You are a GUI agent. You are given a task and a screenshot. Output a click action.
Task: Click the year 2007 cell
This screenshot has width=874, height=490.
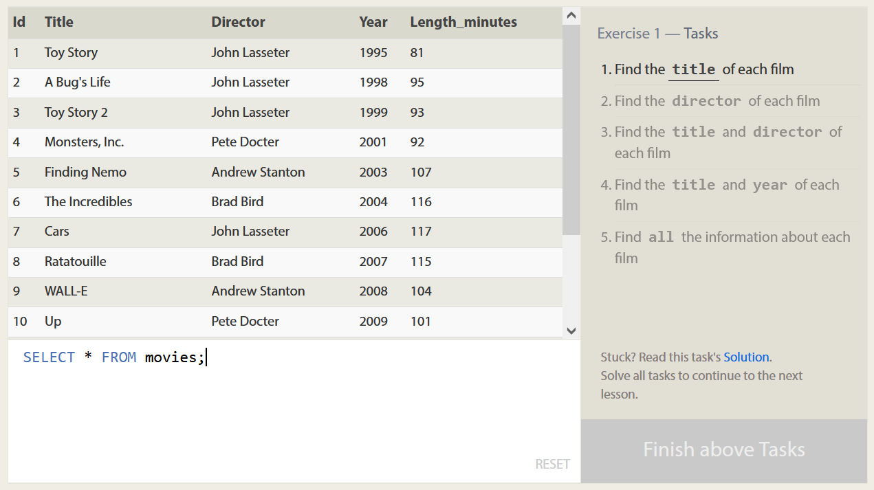[373, 261]
